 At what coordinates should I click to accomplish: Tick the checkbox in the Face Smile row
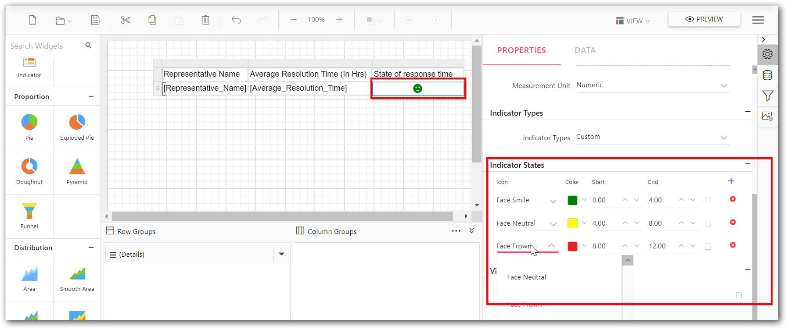pyautogui.click(x=708, y=200)
